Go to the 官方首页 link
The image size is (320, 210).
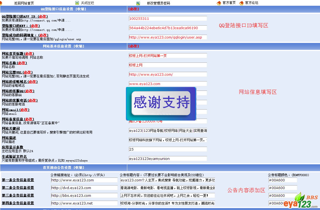(x=229, y=3)
